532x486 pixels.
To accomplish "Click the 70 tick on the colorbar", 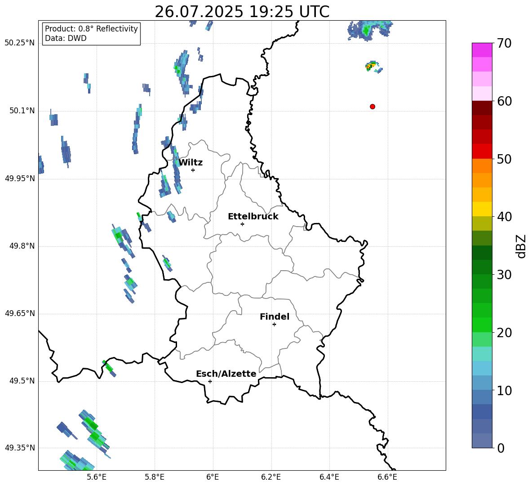I will point(504,43).
